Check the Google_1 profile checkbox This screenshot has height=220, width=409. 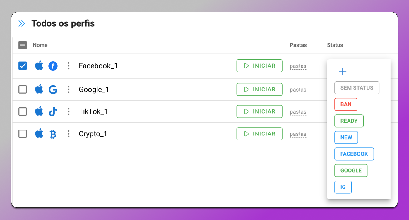pyautogui.click(x=23, y=90)
